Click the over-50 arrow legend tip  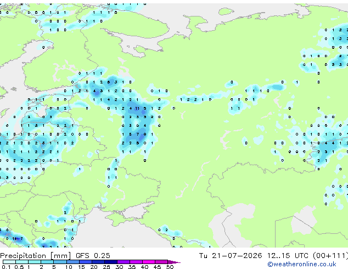(174, 262)
